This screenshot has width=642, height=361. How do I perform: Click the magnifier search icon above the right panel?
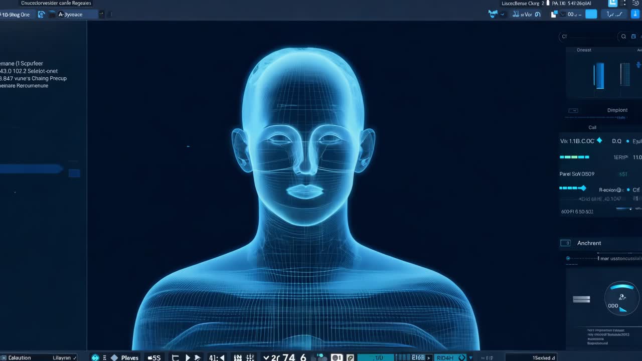(623, 37)
